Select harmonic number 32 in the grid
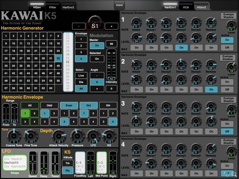The width and height of the screenshot is (239, 179). point(58,58)
